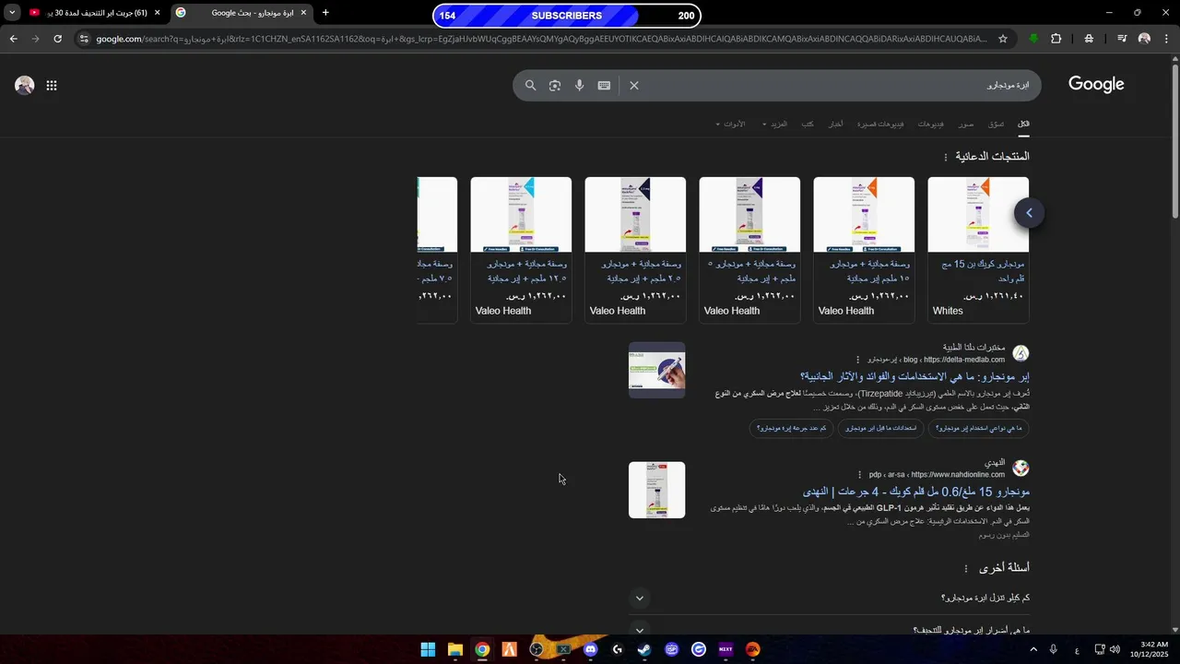Open the Valeo Health مونجارو ١٥ ملجم product
1180x664 pixels.
pos(864,249)
